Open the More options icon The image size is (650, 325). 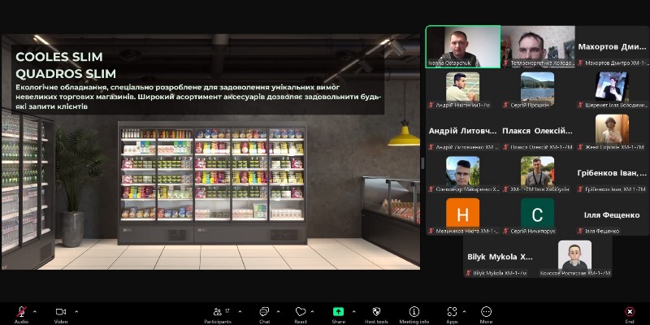(x=486, y=312)
